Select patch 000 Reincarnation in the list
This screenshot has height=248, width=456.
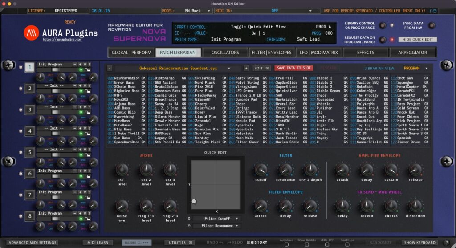[126, 78]
